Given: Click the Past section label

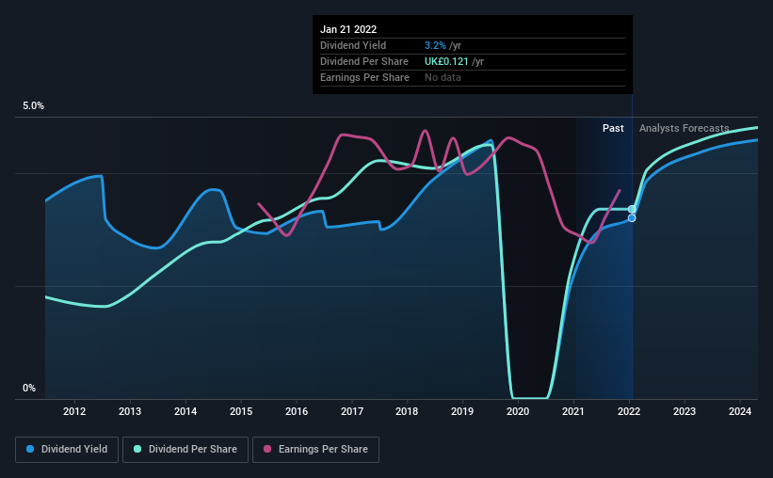Looking at the screenshot, I should [613, 128].
